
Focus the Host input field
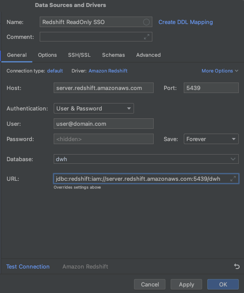pos(103,88)
